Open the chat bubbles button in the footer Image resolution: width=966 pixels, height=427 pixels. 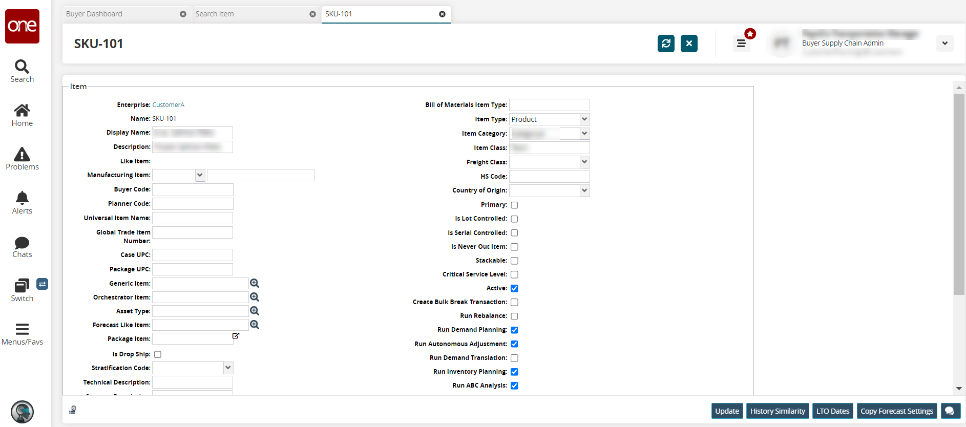[x=950, y=411]
